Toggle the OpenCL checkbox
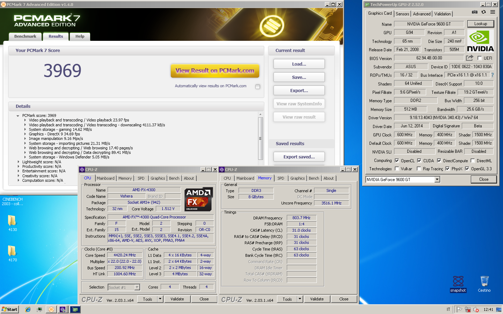503x314 pixels. pos(397,161)
